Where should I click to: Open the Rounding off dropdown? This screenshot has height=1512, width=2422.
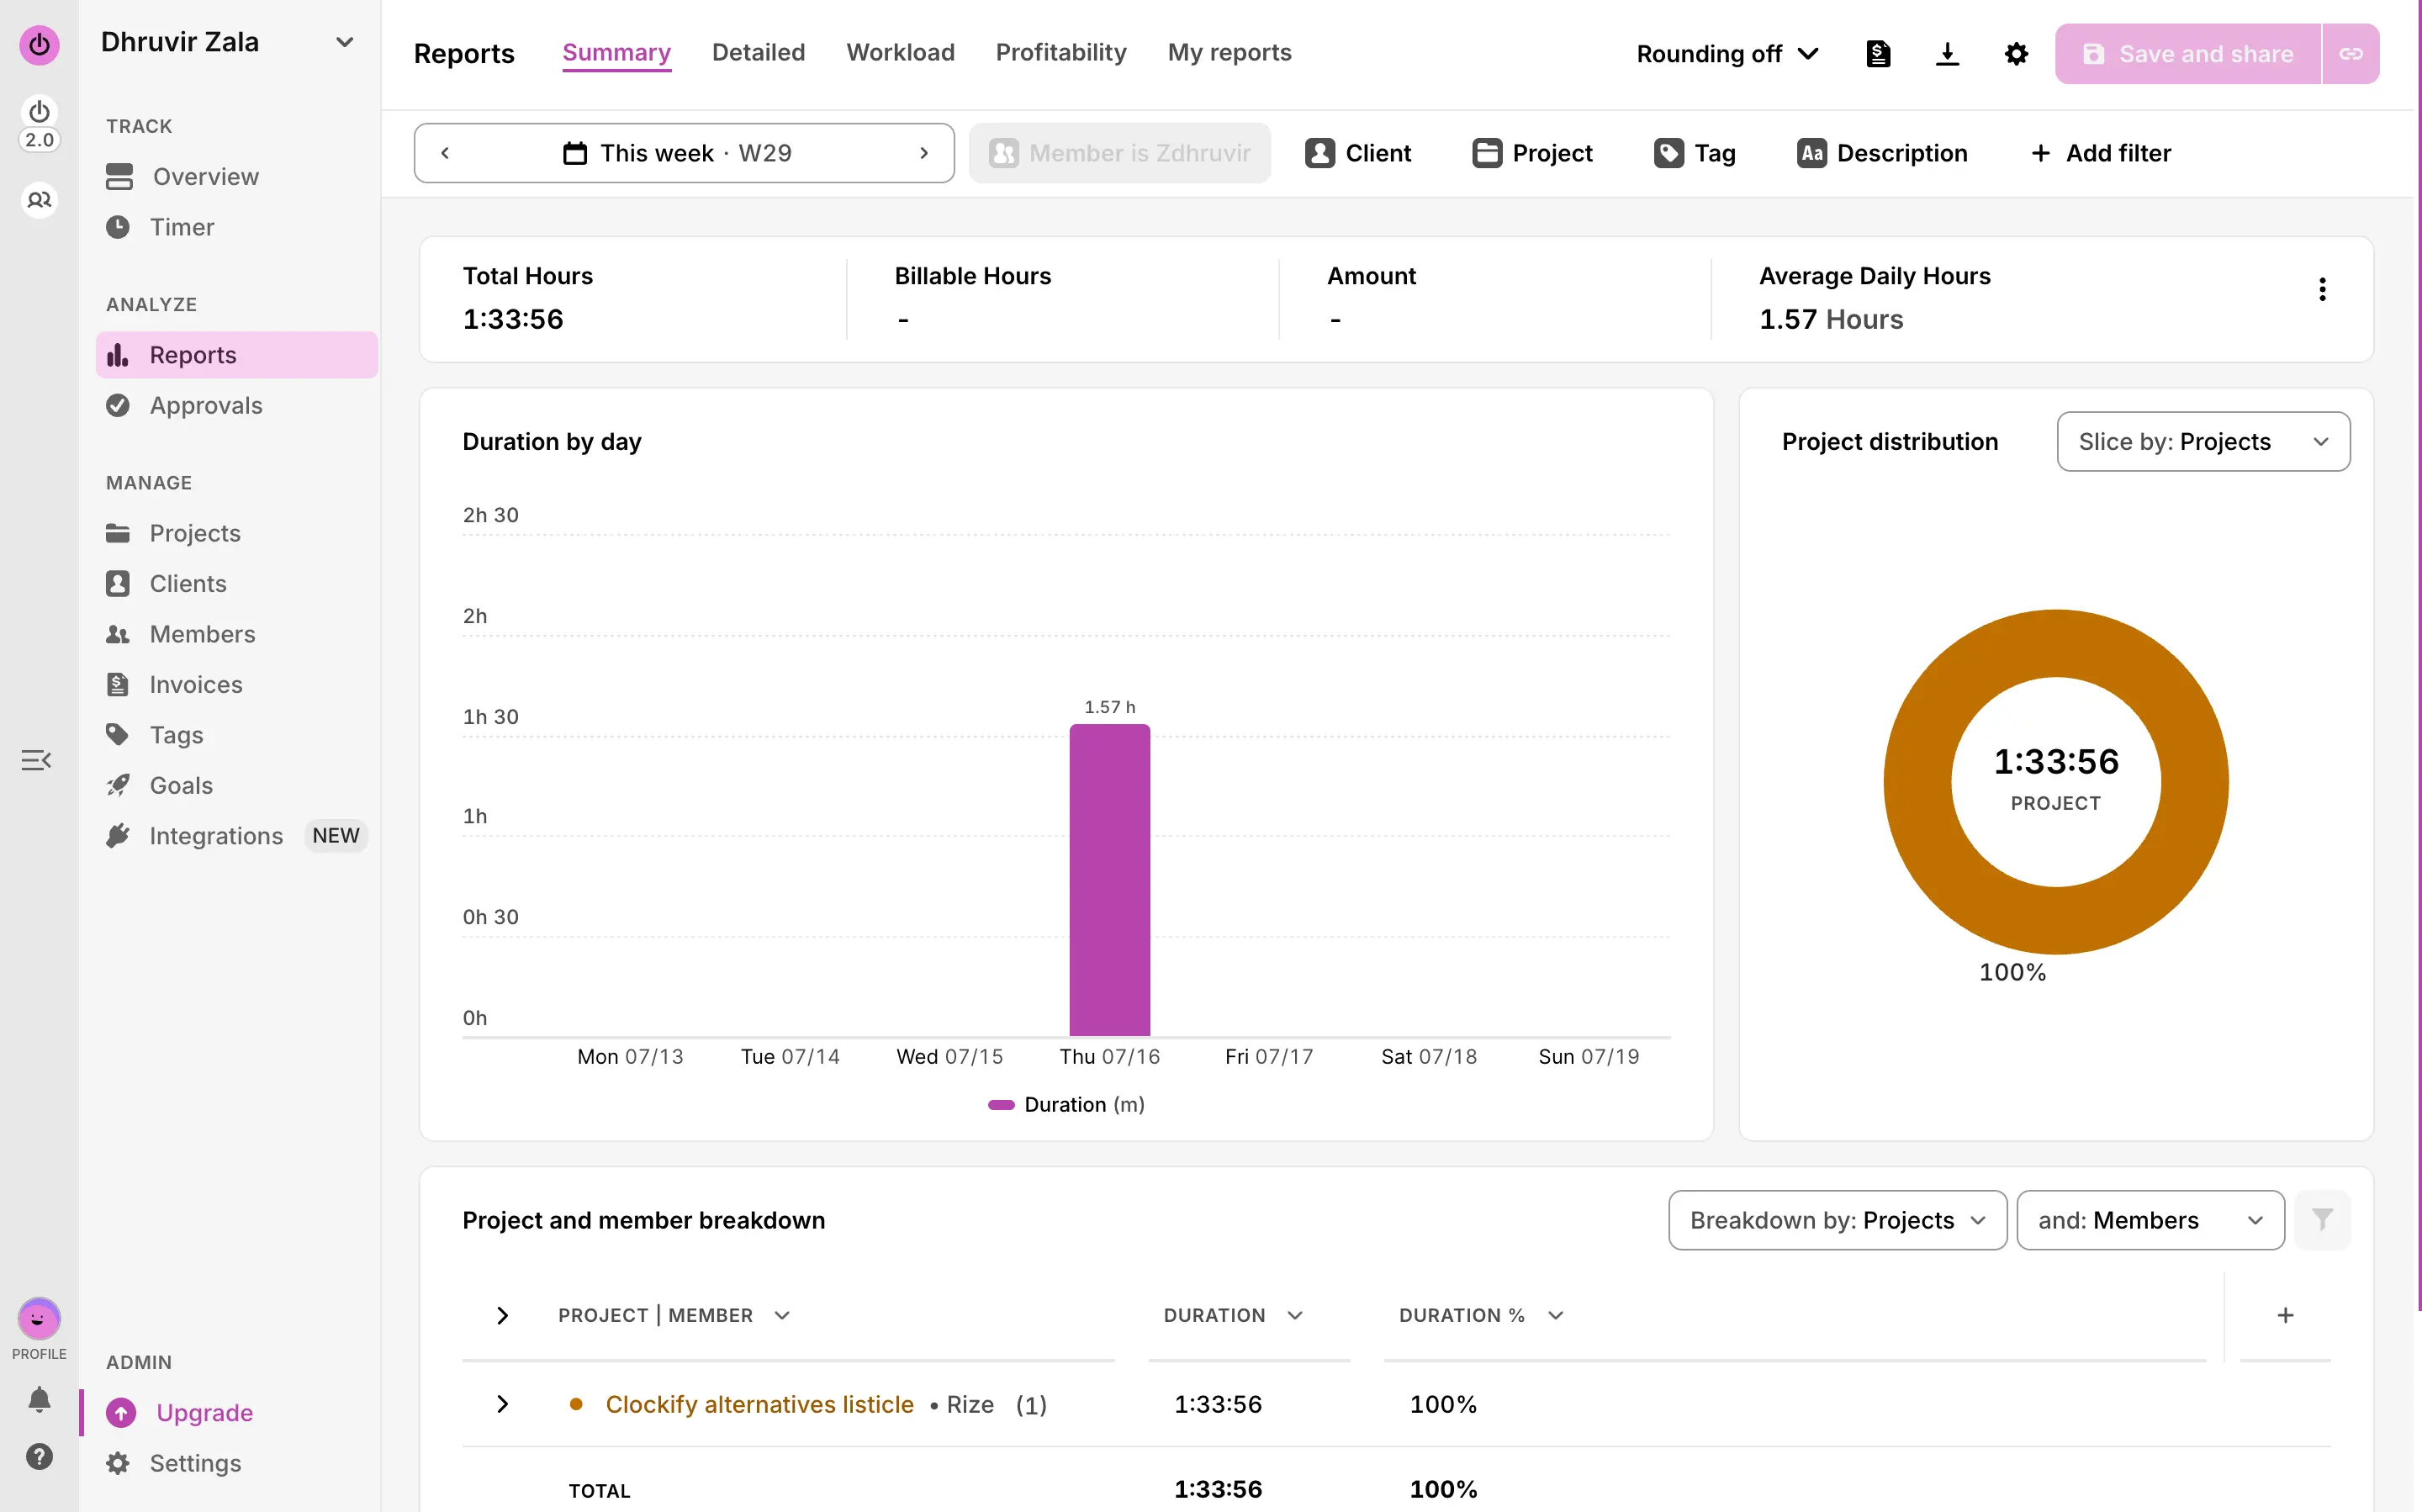click(x=1727, y=54)
